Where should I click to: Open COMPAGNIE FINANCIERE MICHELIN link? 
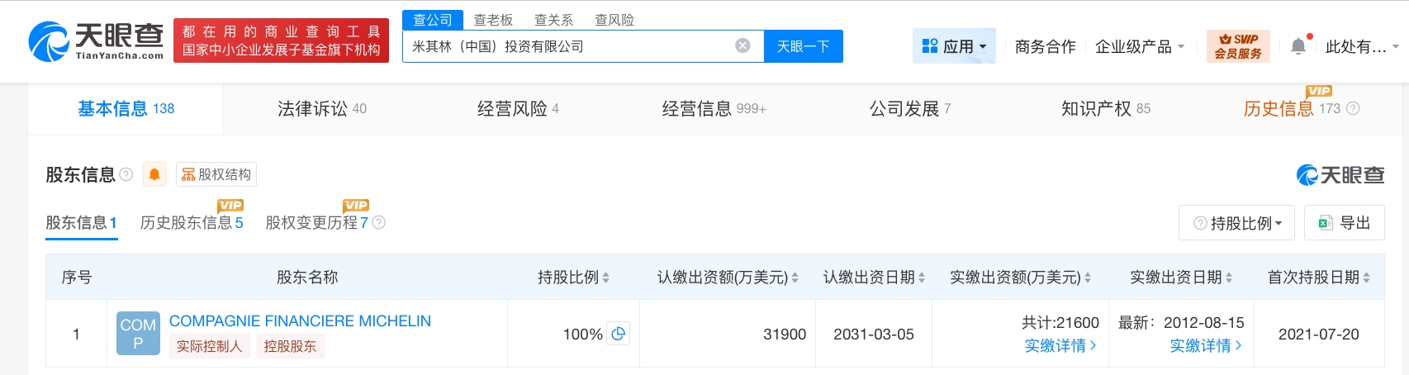[x=300, y=320]
